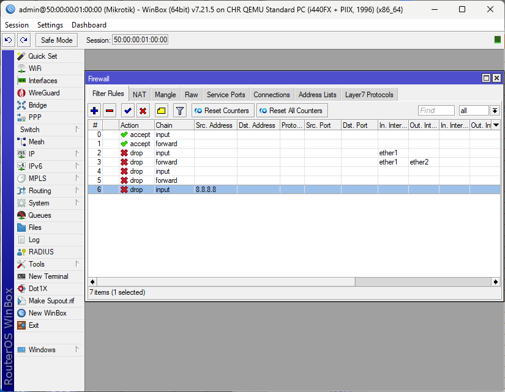This screenshot has height=392, width=505.
Task: Maximize the Firewall inner window
Action: point(486,78)
